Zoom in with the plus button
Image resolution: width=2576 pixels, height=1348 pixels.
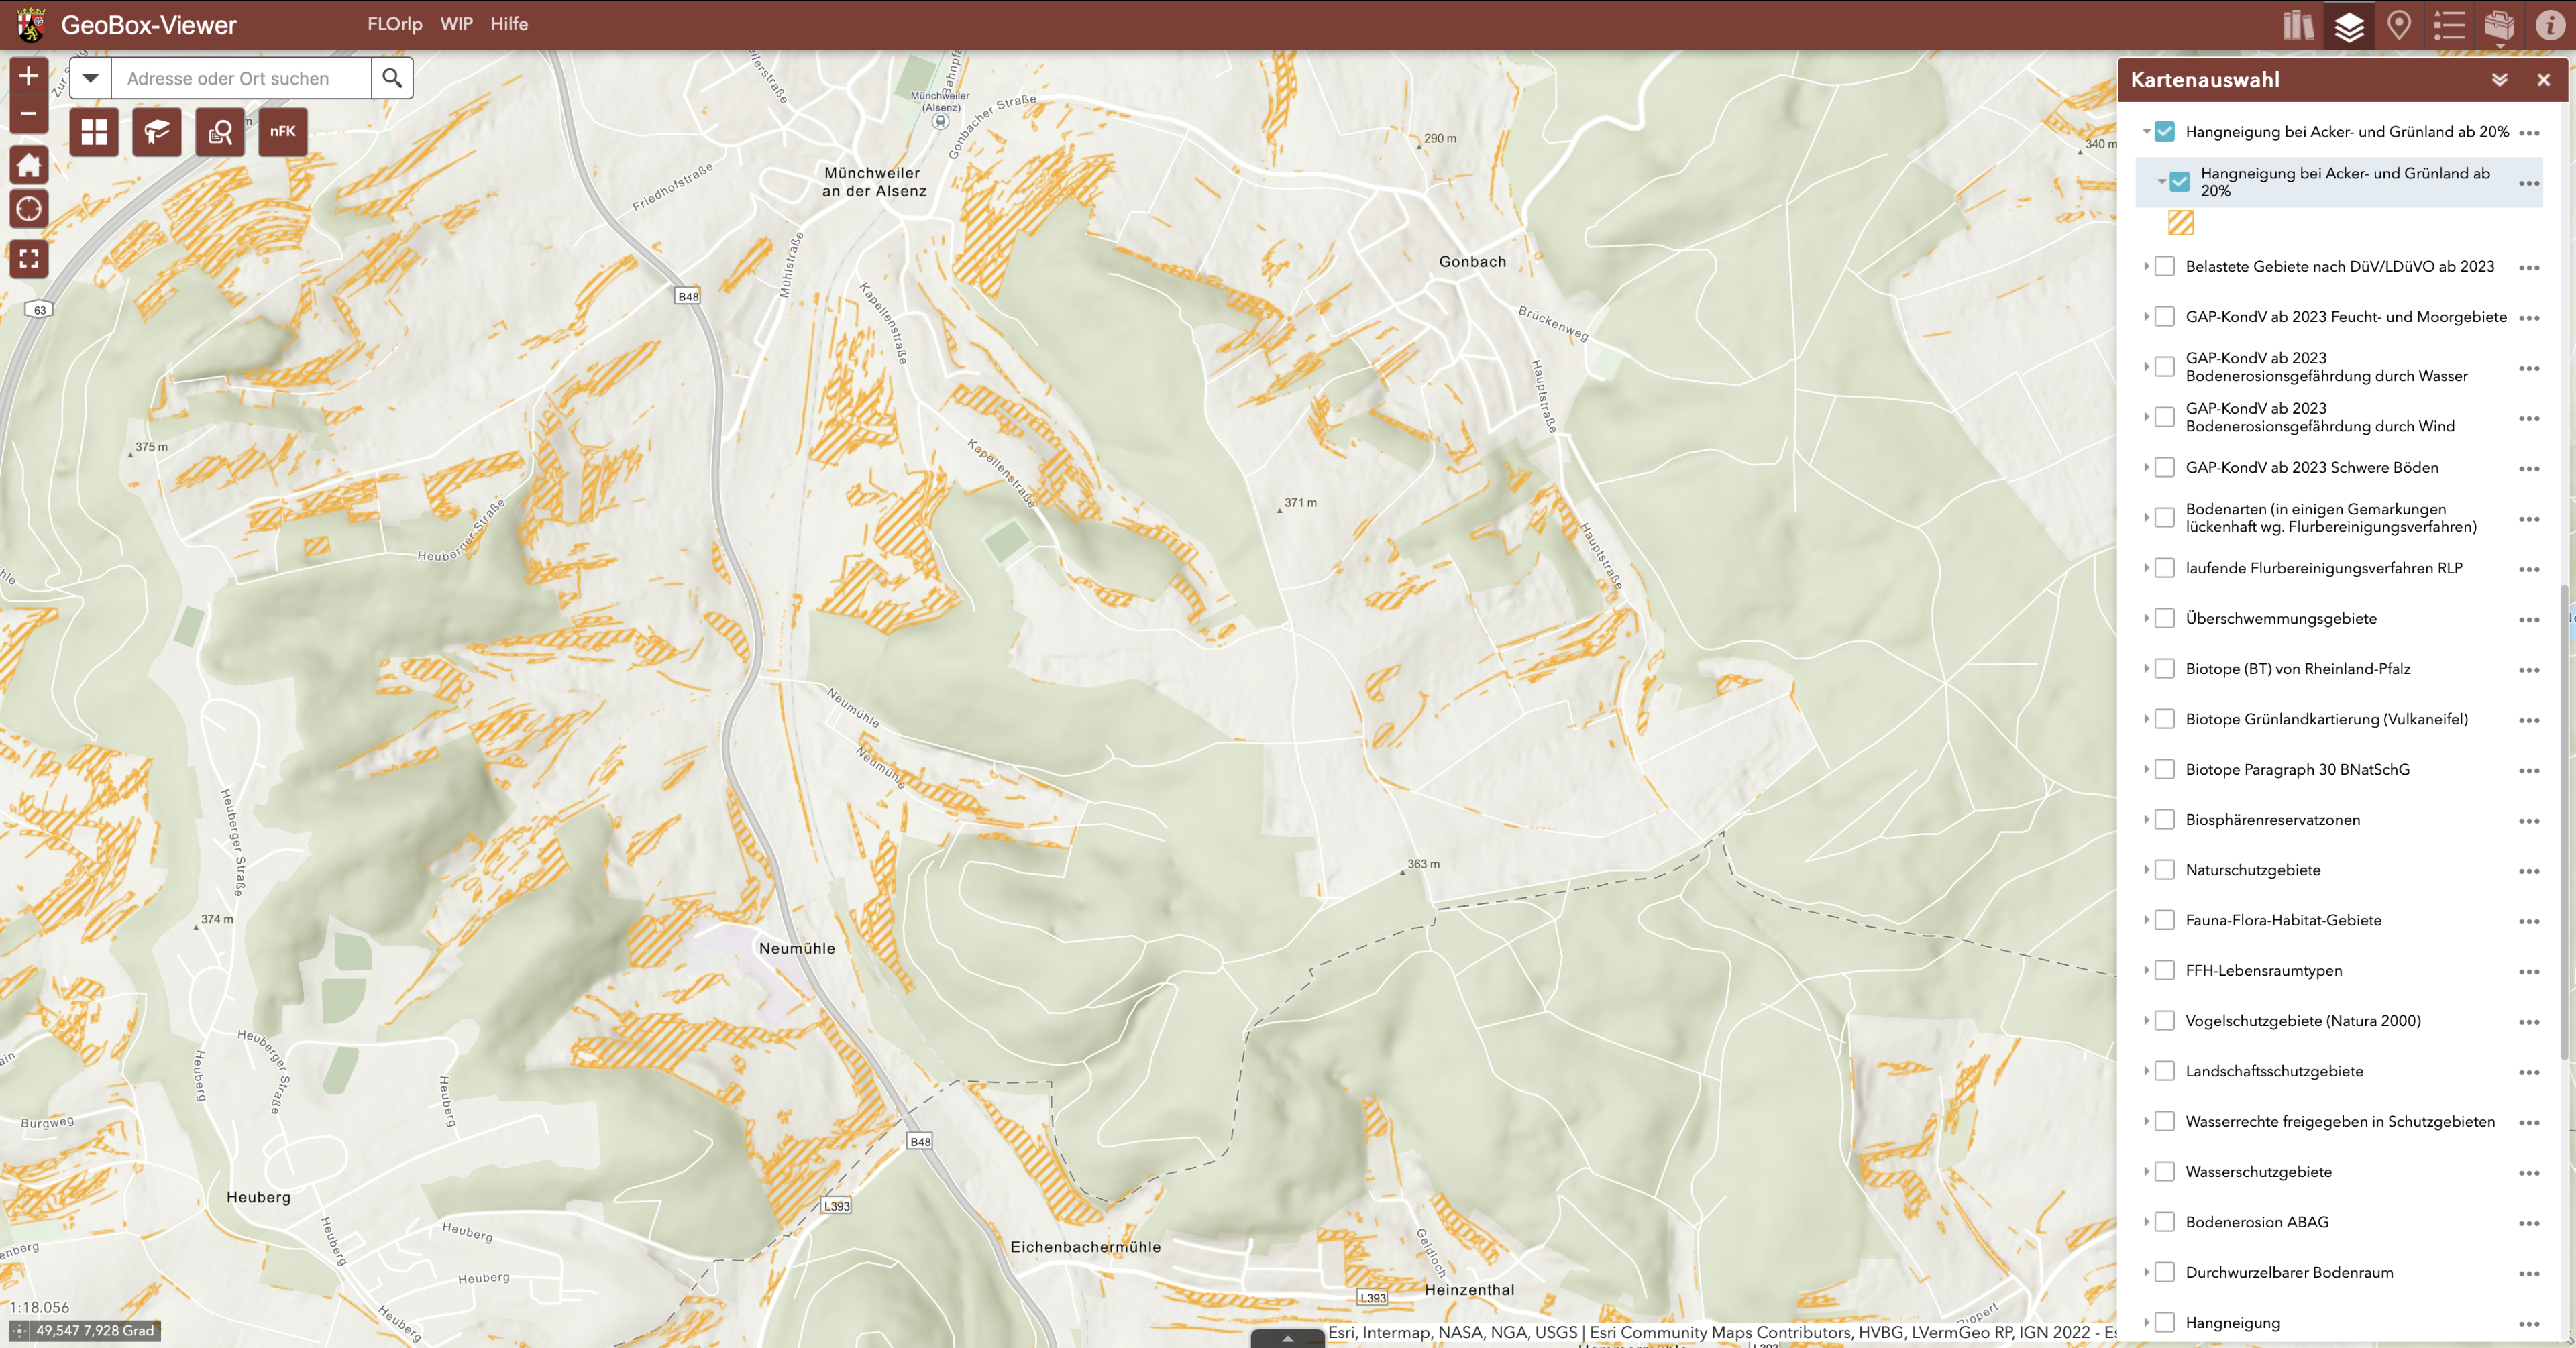click(x=28, y=76)
